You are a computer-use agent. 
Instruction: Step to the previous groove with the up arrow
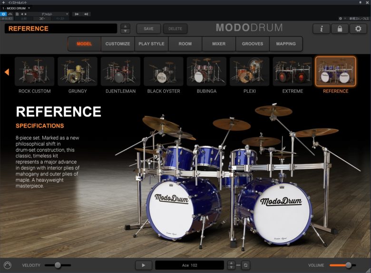pyautogui.click(x=231, y=263)
